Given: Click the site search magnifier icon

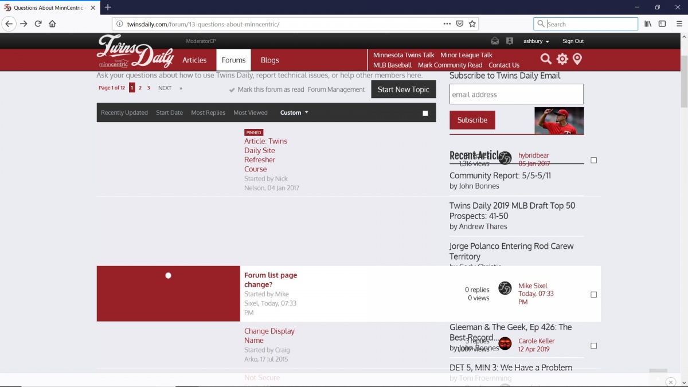Looking at the screenshot, I should pos(546,59).
